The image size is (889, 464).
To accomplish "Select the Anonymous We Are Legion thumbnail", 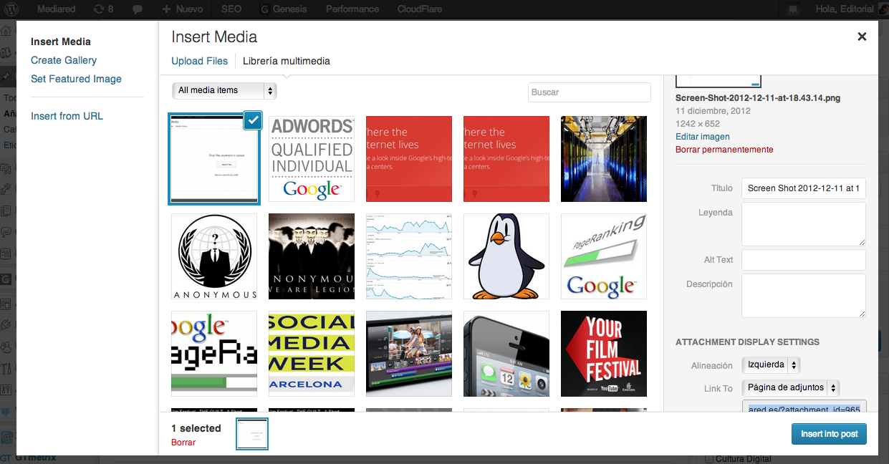I will (312, 256).
